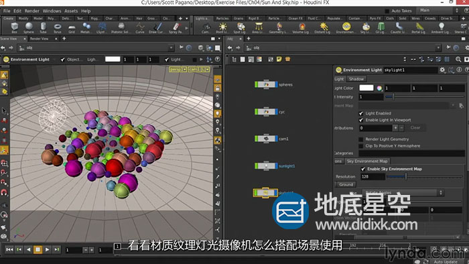Expand network editor obj path dropdown
The image size is (469, 264).
tap(438, 48)
